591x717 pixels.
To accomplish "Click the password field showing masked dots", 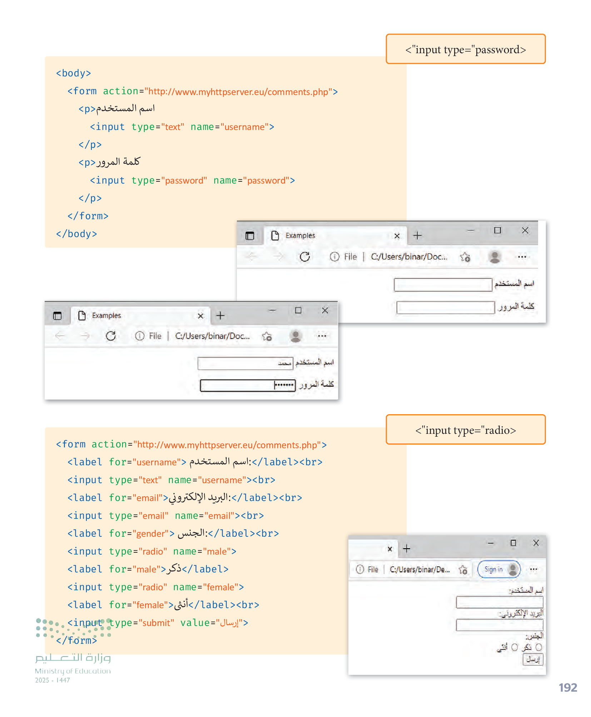I will point(248,385).
